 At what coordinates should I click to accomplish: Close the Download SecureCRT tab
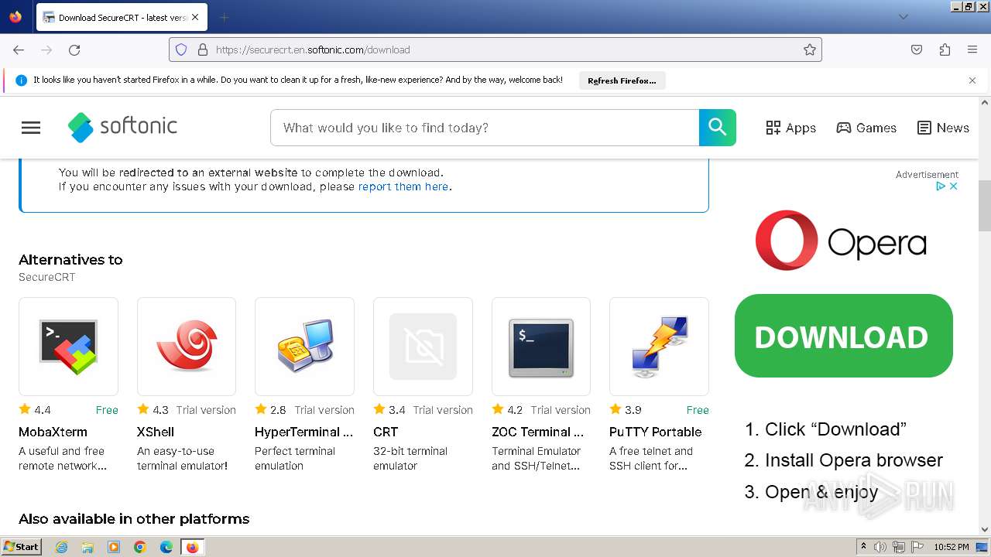point(195,17)
